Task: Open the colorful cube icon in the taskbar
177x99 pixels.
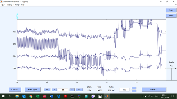Action: click(79, 96)
